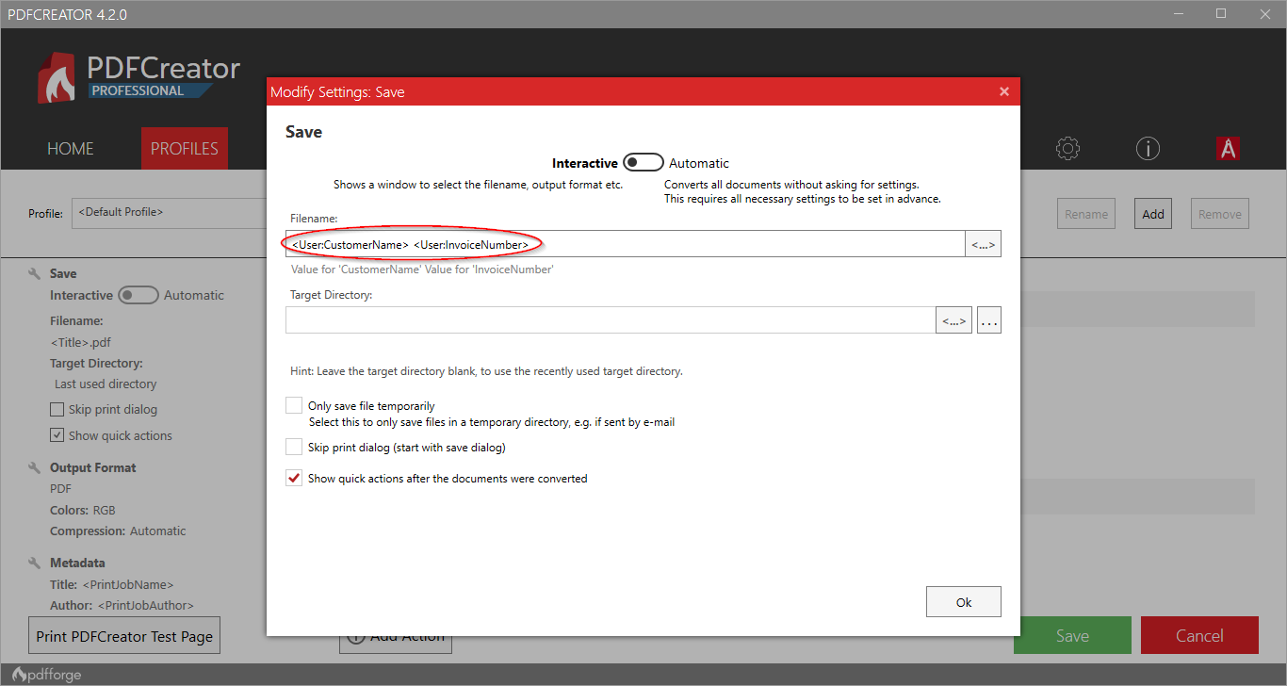This screenshot has width=1287, height=686.
Task: Open the token selector for Filename
Action: click(983, 243)
